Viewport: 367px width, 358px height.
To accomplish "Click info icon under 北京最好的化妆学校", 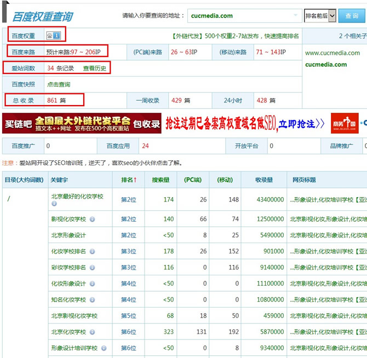I will 54,204.
